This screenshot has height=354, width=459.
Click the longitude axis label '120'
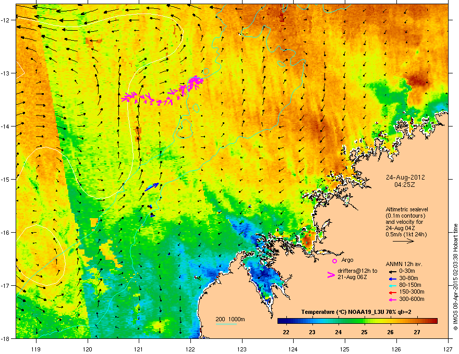point(88,349)
